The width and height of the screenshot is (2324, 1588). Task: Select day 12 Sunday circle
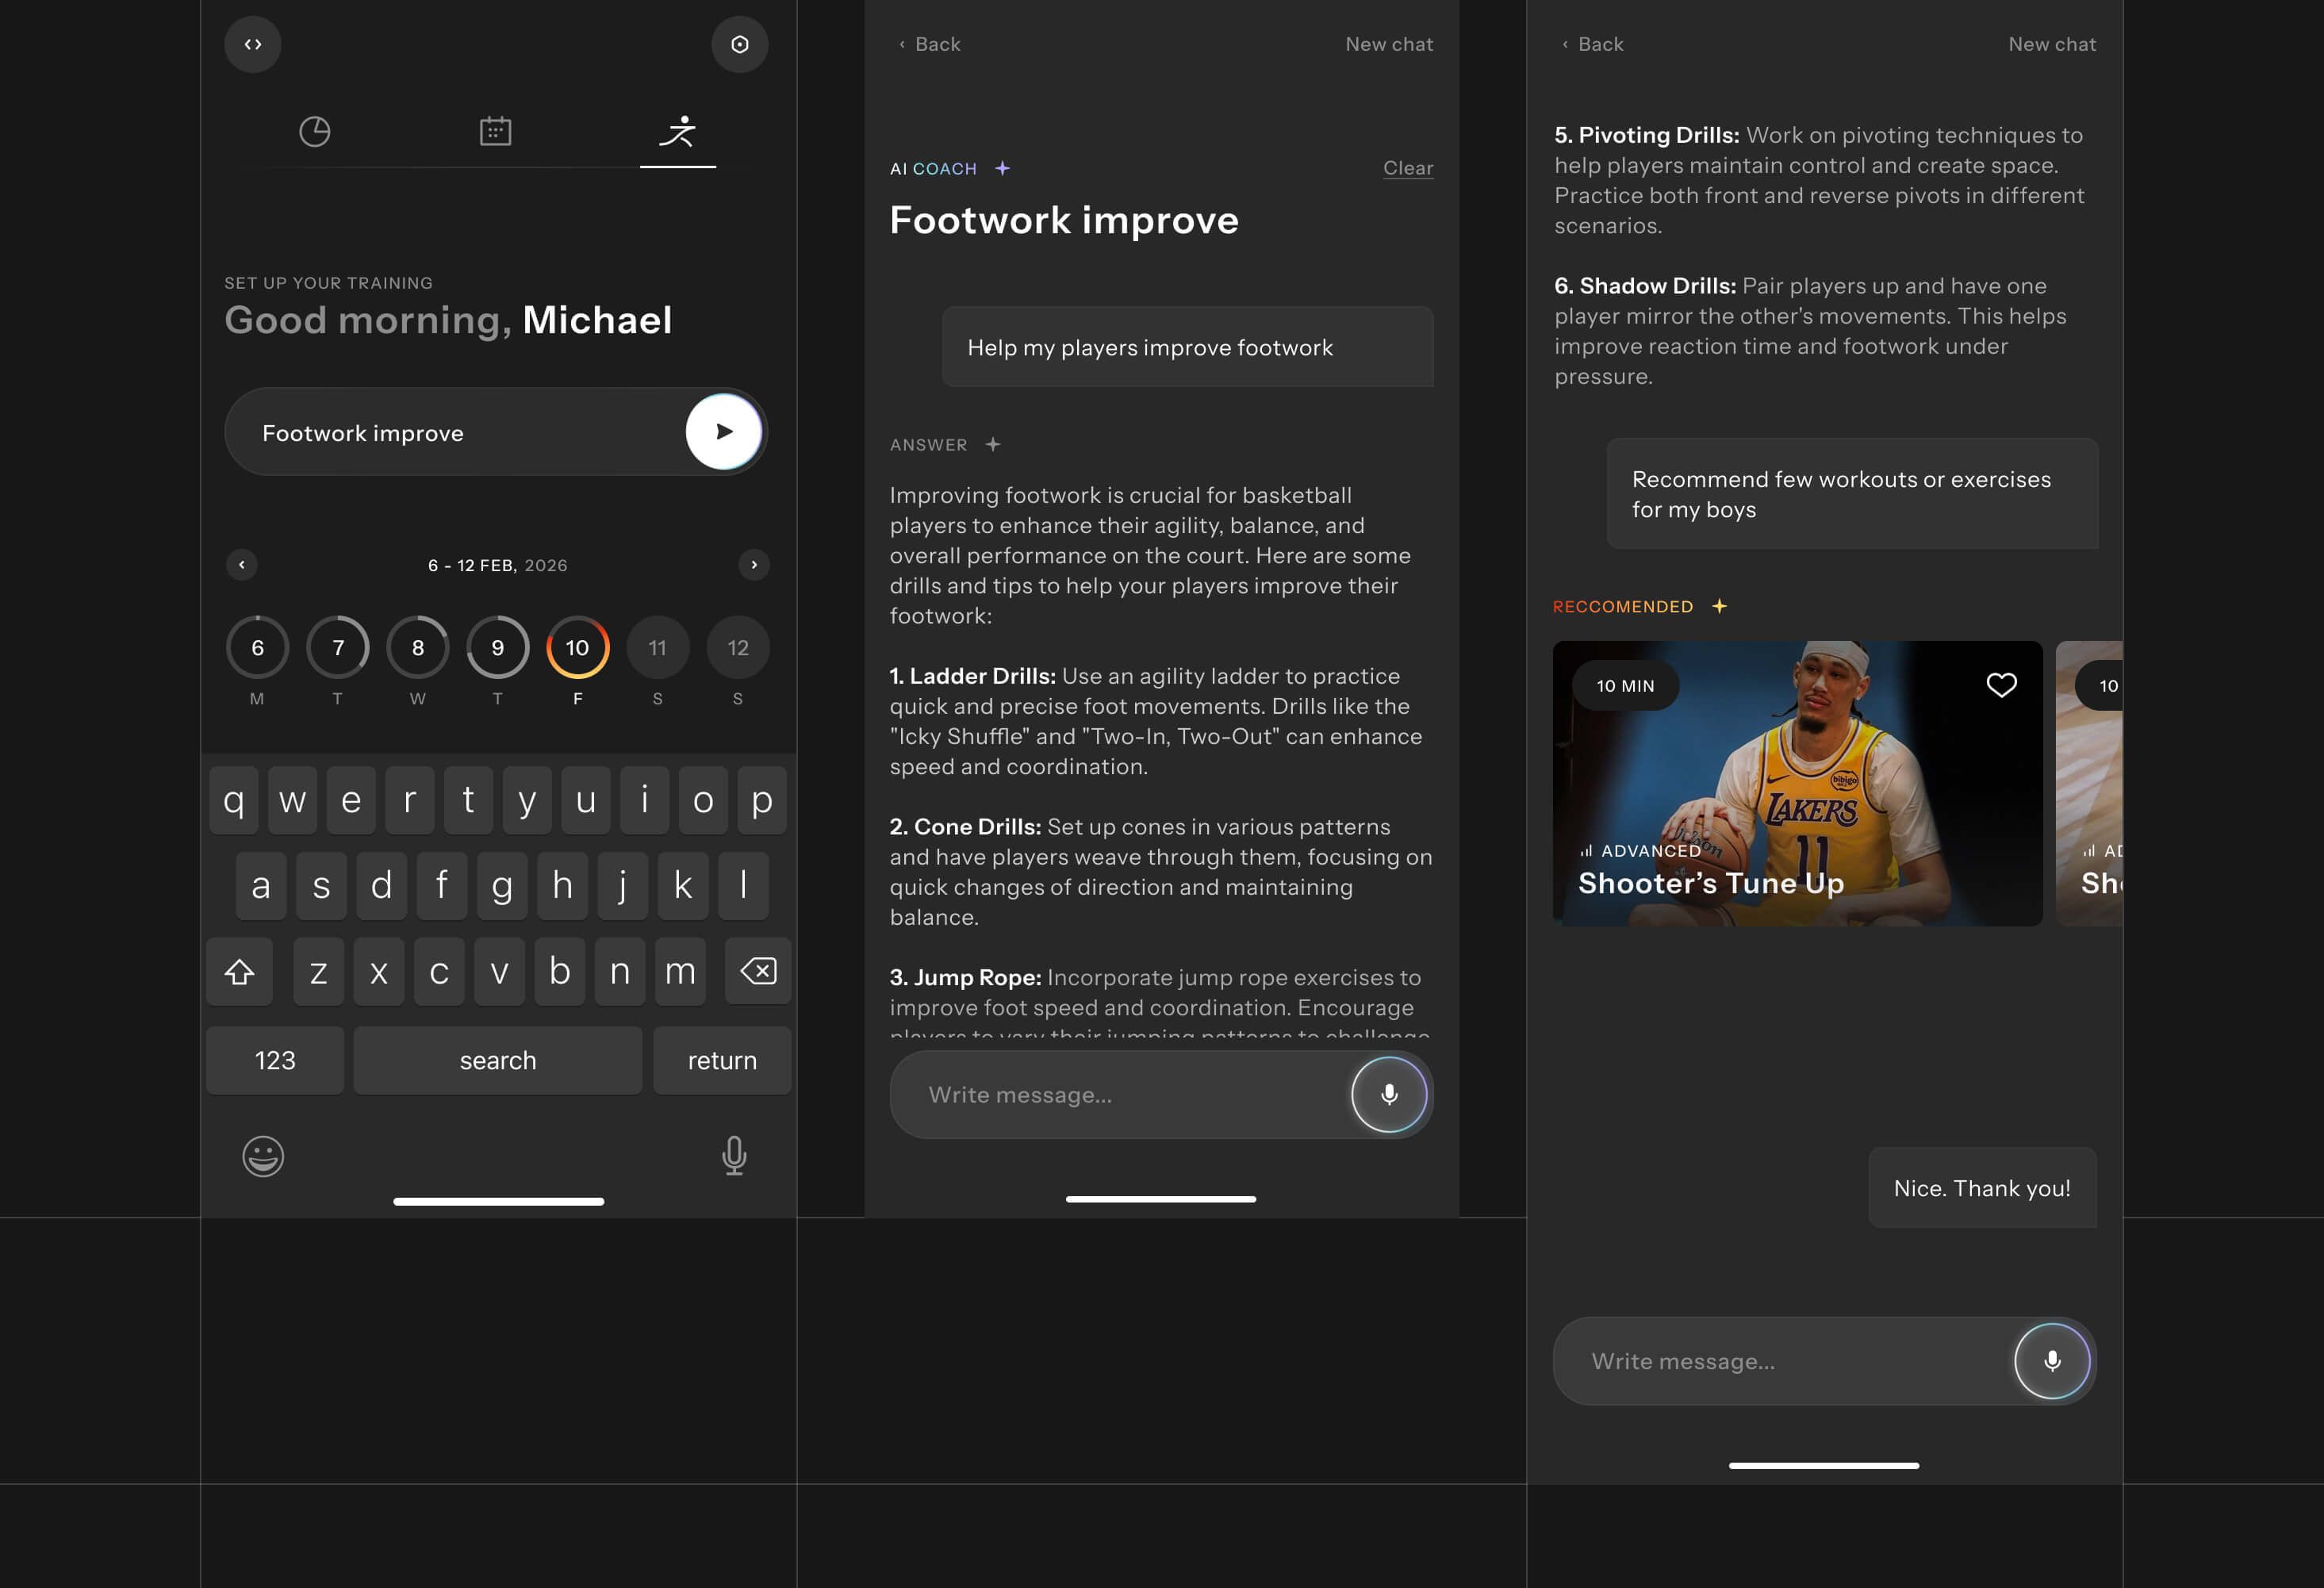coord(738,648)
